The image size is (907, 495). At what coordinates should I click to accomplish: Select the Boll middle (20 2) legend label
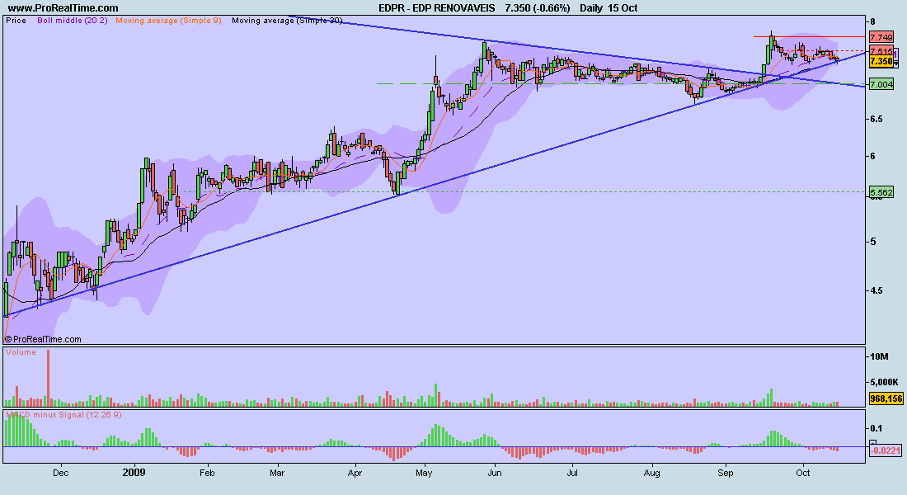tap(73, 21)
